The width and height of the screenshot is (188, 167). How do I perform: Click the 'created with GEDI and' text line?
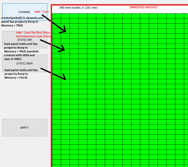[x=20, y=55]
